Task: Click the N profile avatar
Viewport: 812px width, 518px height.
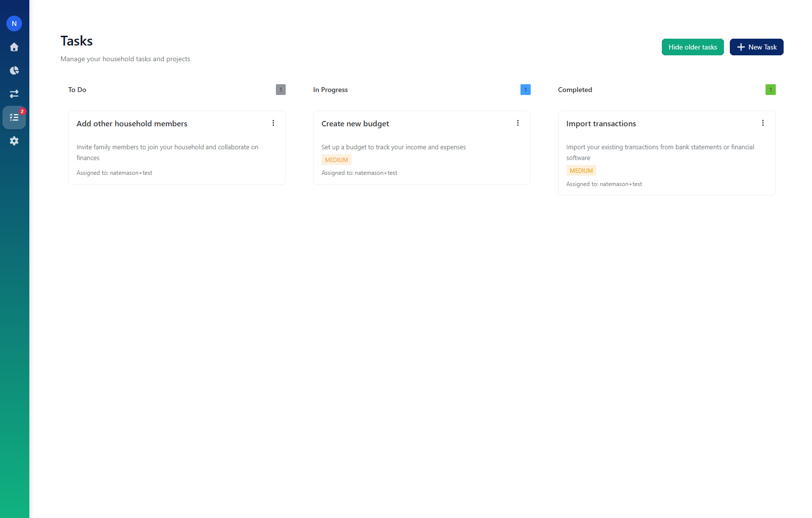Action: [x=14, y=23]
